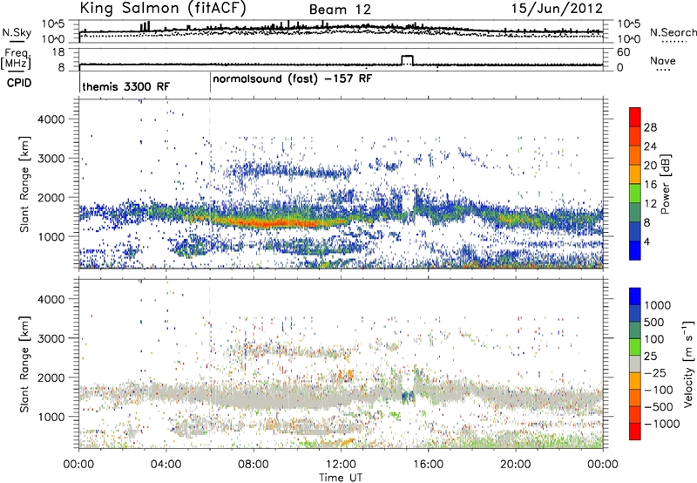
Task: Click Slant Range label of power panel
Action: click(24, 184)
